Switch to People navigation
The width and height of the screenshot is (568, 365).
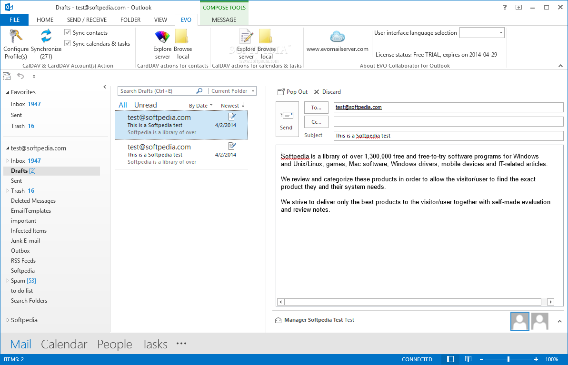tap(114, 344)
